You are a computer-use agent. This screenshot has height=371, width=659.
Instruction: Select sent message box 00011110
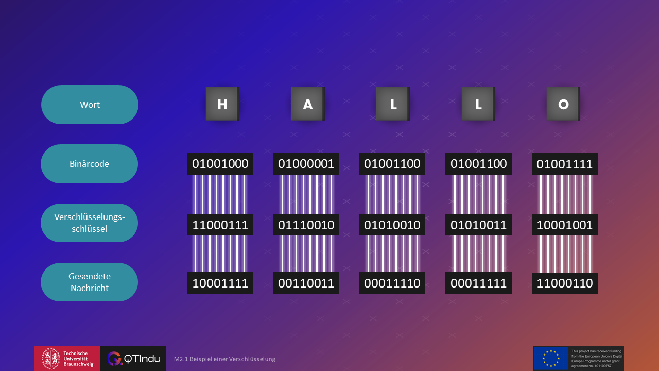(x=392, y=283)
